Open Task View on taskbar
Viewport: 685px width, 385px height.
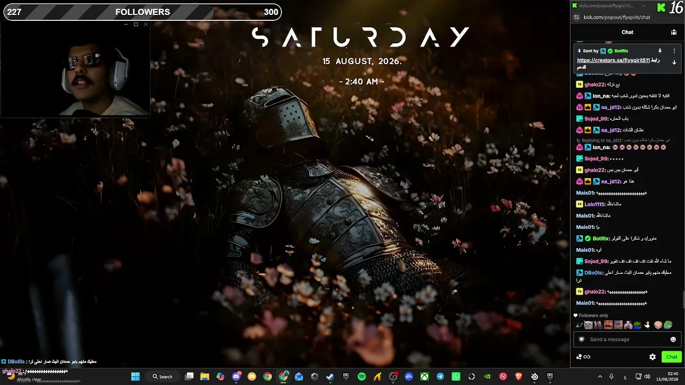(x=189, y=376)
